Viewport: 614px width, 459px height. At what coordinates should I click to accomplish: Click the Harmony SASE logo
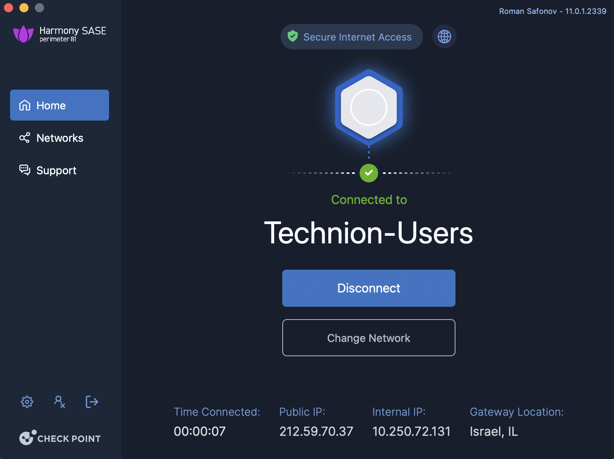tap(60, 34)
